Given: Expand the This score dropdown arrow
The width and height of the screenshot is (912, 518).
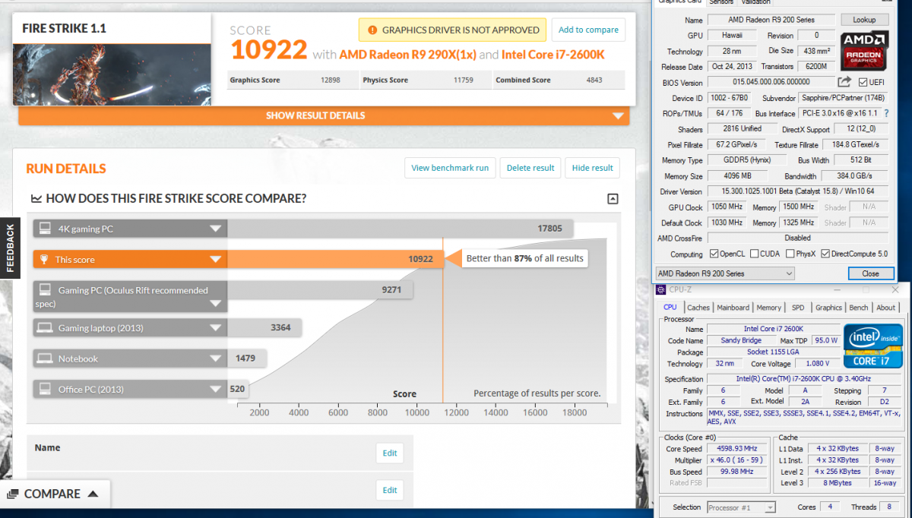Looking at the screenshot, I should click(x=217, y=260).
